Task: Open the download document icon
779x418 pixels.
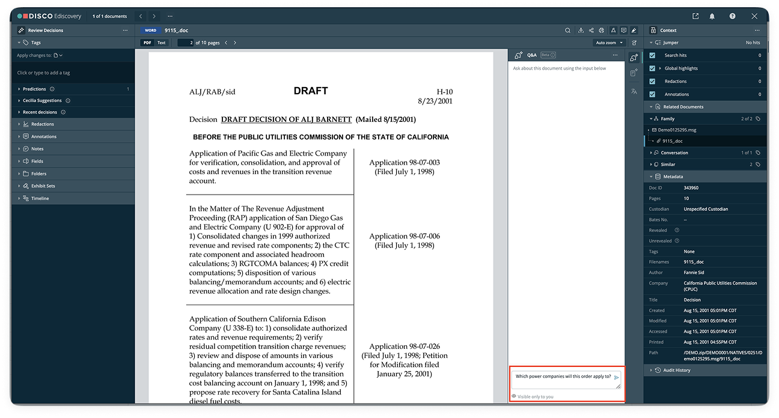Action: tap(581, 30)
